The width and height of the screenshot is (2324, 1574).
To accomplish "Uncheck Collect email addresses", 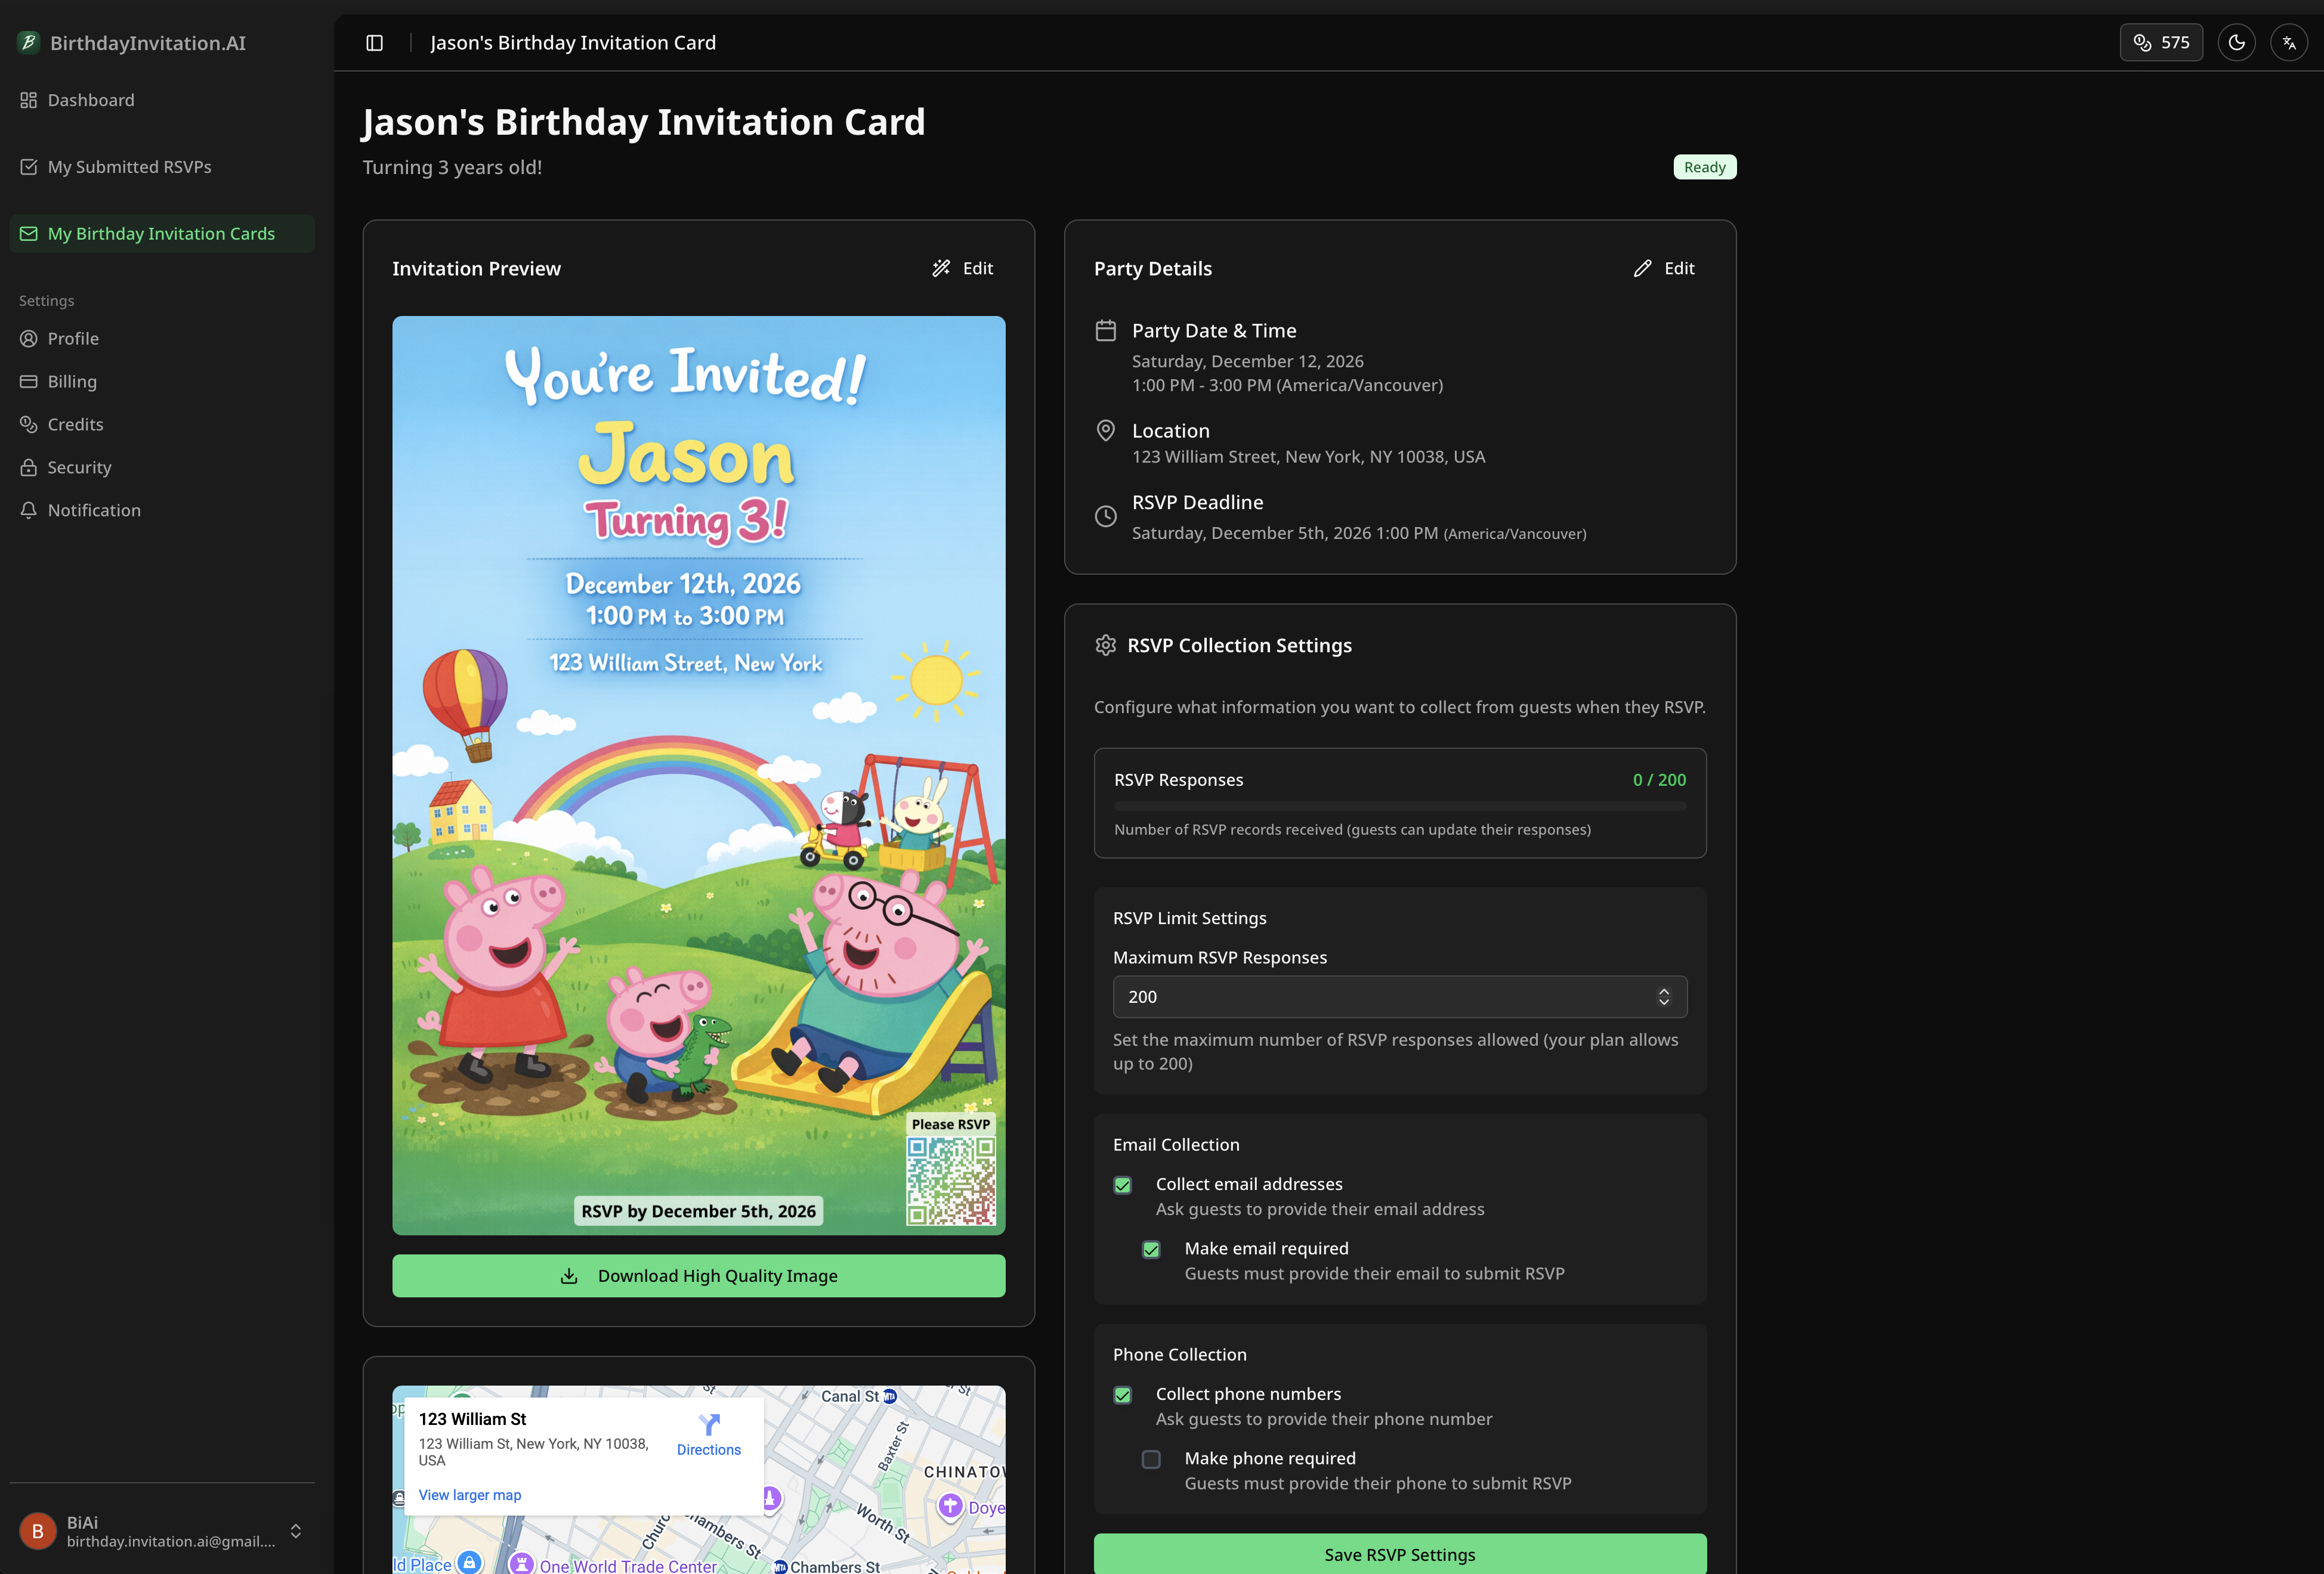I will point(1122,1185).
